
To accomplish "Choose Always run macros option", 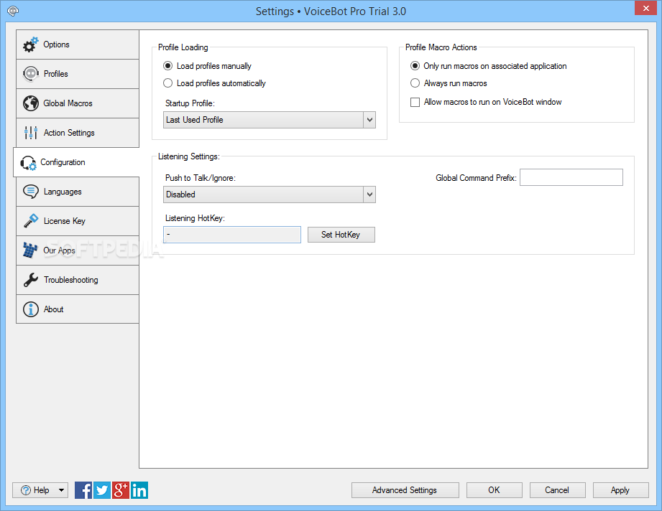I will click(x=449, y=83).
